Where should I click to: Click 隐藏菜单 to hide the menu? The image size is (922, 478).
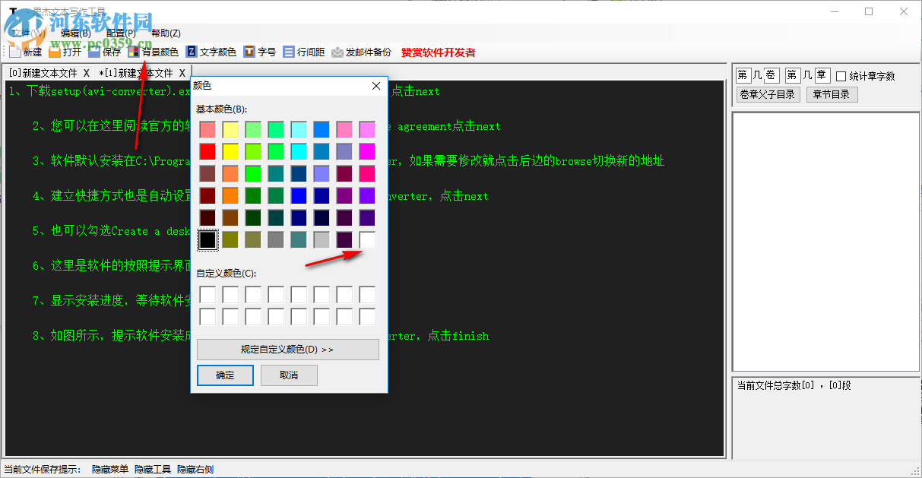(x=109, y=469)
